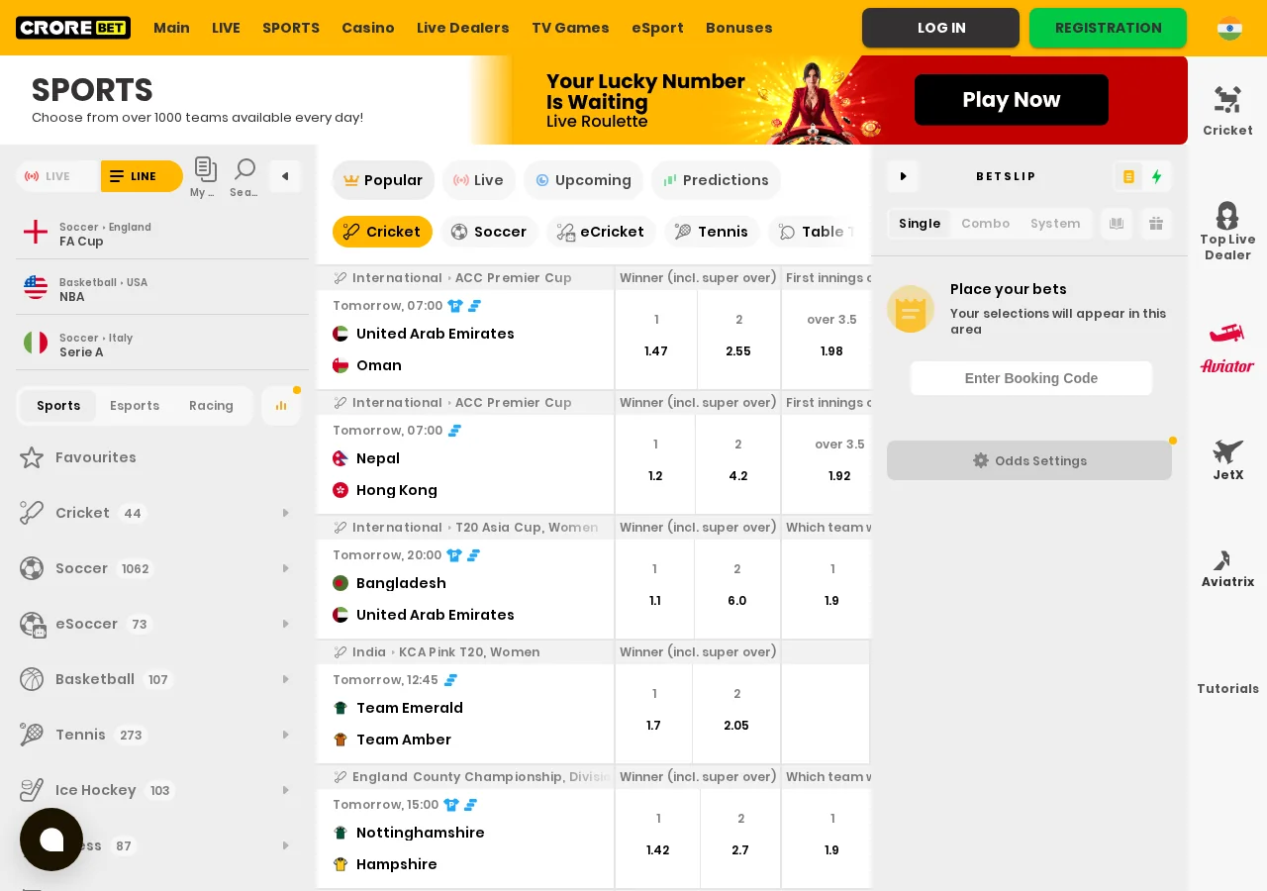Expand the Ice Hockey 103 category
The width and height of the screenshot is (1267, 891).
point(158,790)
